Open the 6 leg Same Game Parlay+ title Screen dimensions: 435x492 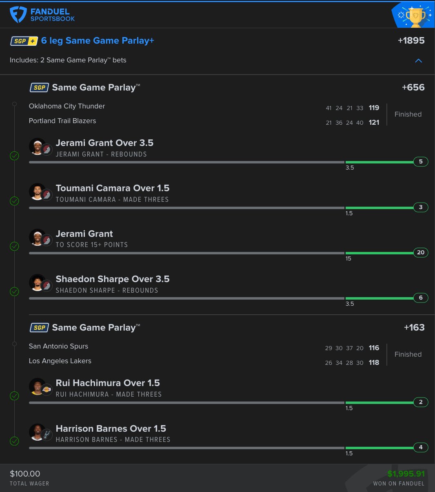click(98, 41)
